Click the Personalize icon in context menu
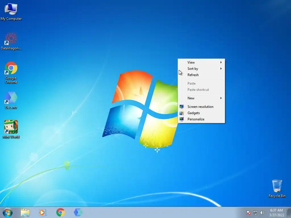 [182, 119]
